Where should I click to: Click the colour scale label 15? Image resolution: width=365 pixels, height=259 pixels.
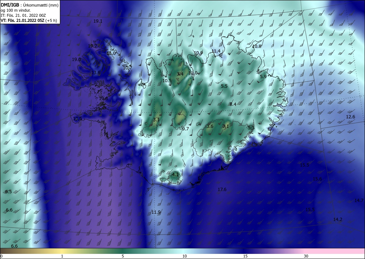[245, 256]
